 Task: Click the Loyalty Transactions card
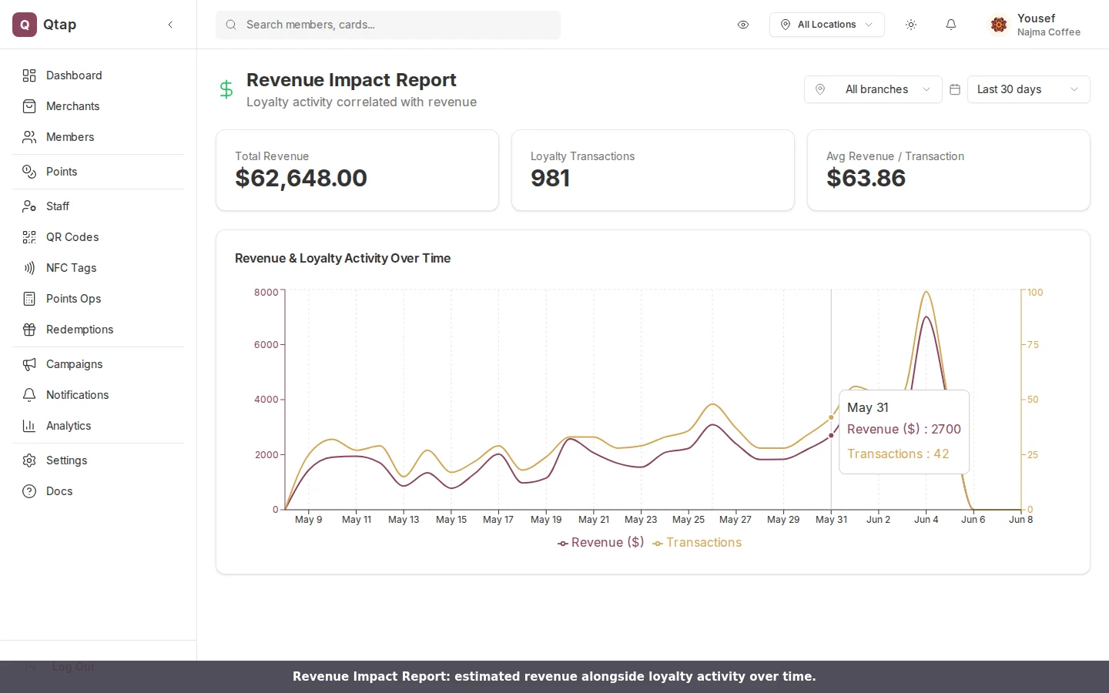pyautogui.click(x=653, y=170)
